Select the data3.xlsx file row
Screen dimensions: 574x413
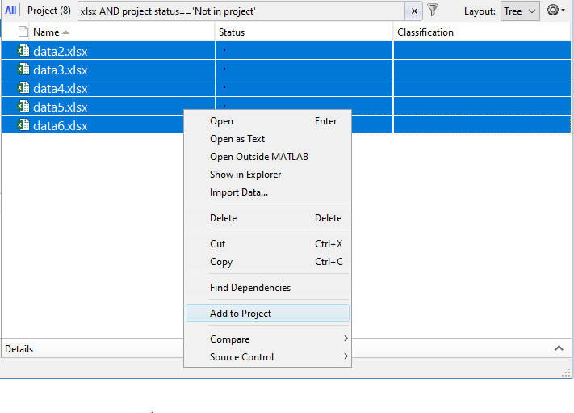286,70
